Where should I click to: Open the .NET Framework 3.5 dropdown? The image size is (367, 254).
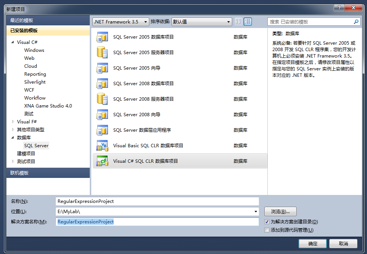[x=121, y=22]
